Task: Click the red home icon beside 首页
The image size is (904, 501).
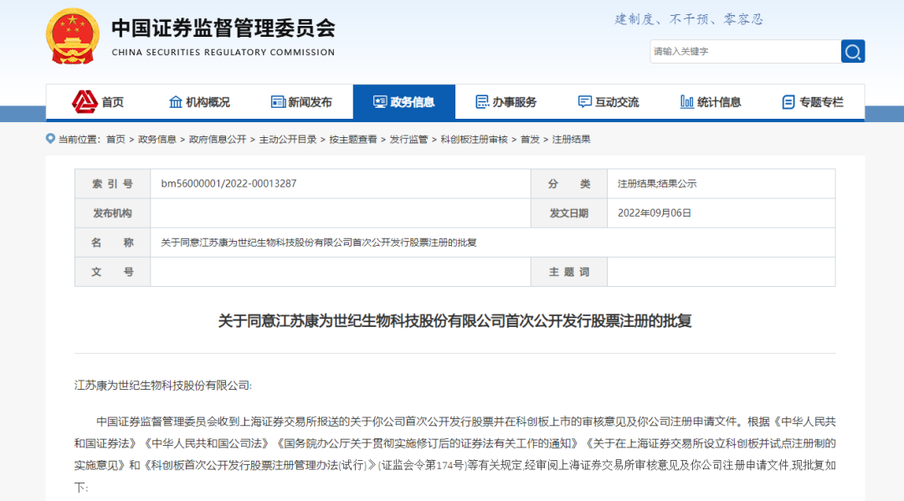Action: coord(85,102)
